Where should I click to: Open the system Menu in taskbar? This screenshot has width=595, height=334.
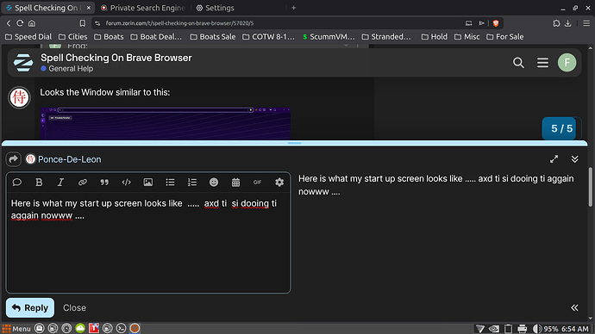pyautogui.click(x=16, y=329)
